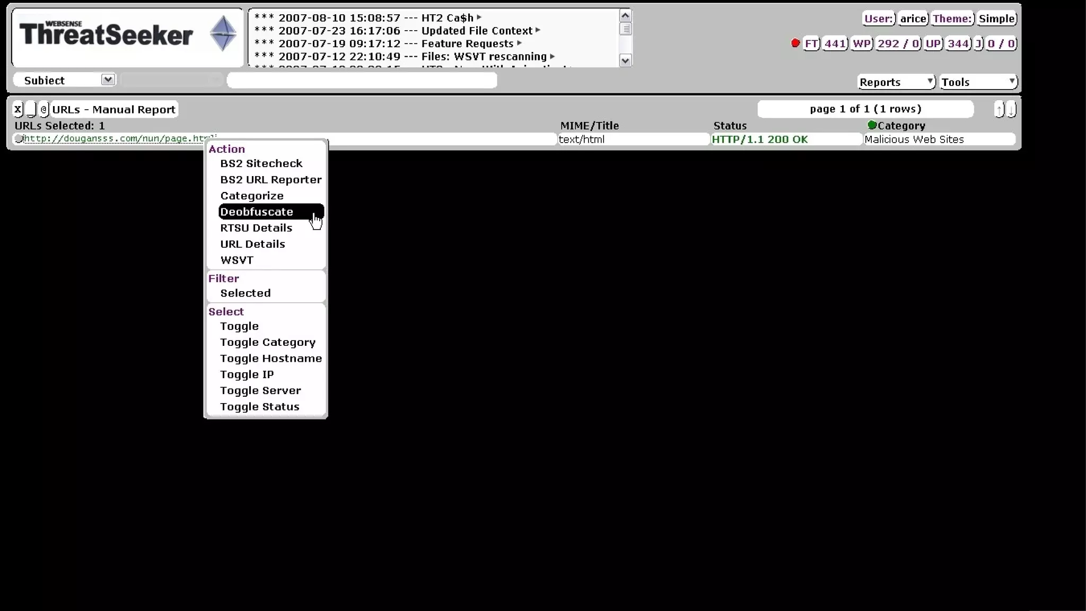This screenshot has height=611, width=1086.
Task: Close the URLs Manual Report panel (X)
Action: click(18, 109)
